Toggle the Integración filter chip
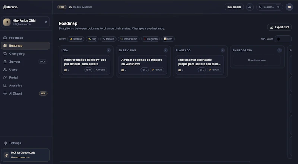Image resolution: width=298 pixels, height=164 pixels. point(129,39)
